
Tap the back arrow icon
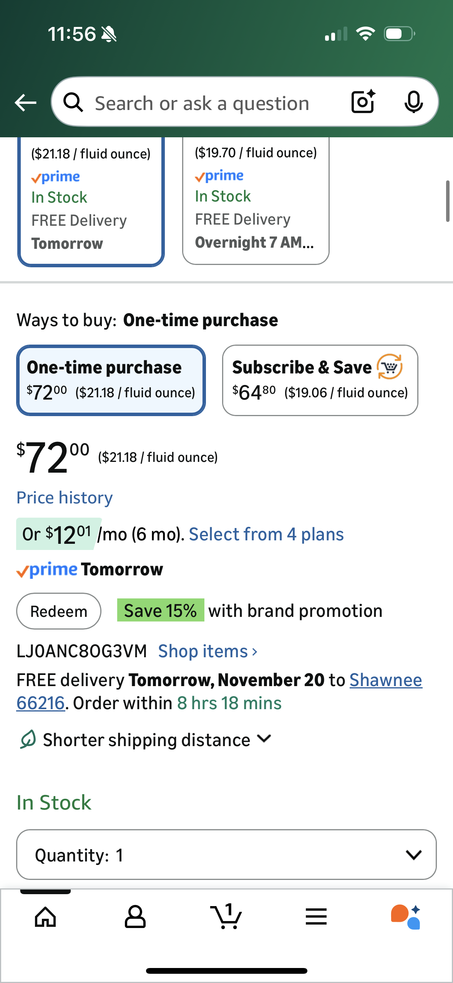(x=25, y=103)
